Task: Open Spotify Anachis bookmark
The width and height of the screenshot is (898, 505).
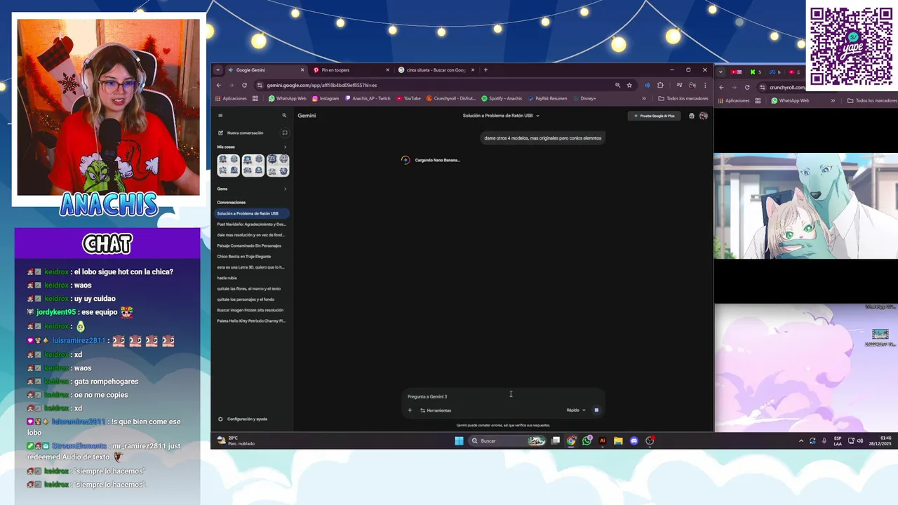Action: click(502, 98)
